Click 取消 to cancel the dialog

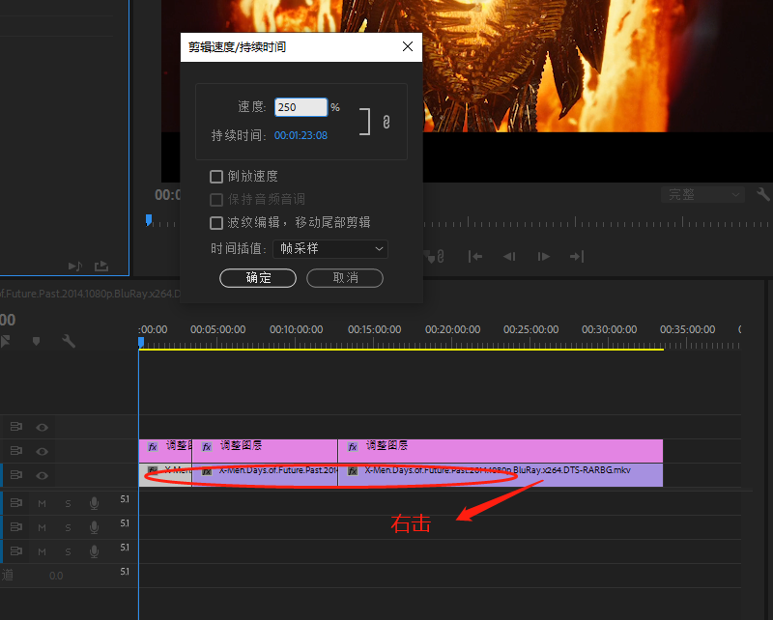click(x=345, y=278)
